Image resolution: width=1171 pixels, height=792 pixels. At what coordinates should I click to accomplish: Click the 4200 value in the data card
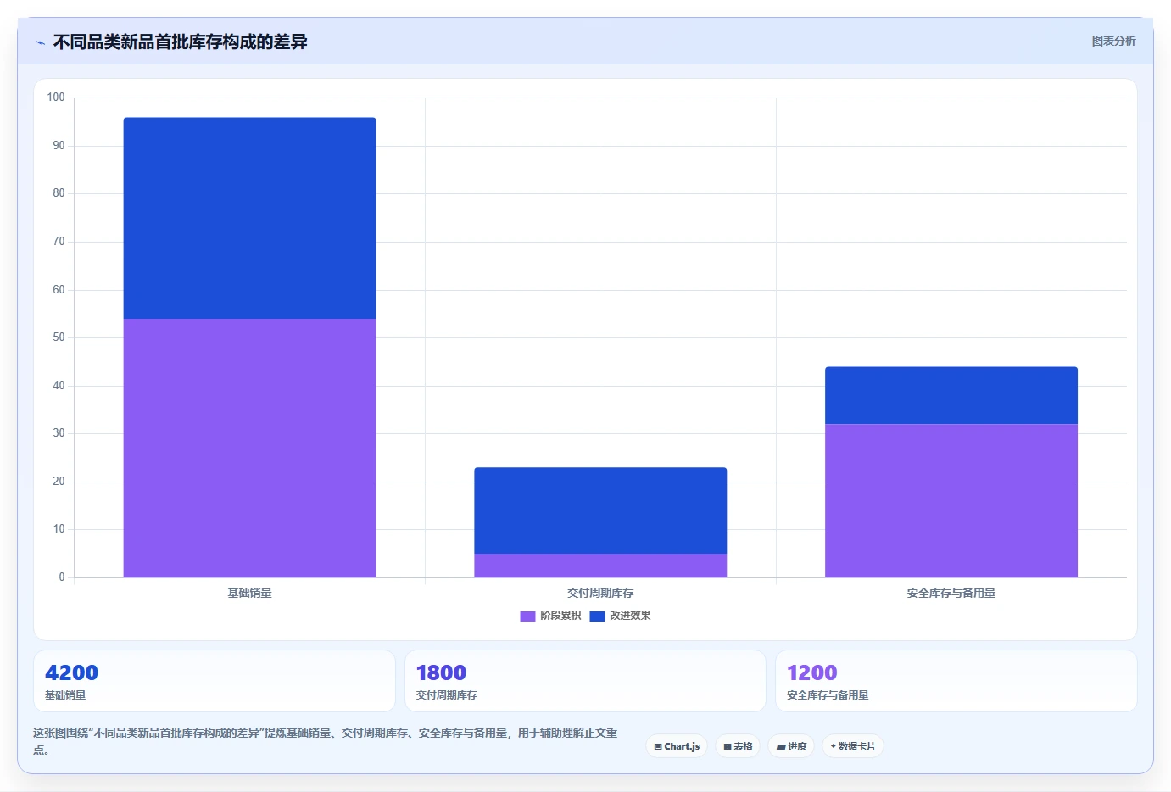(x=71, y=672)
